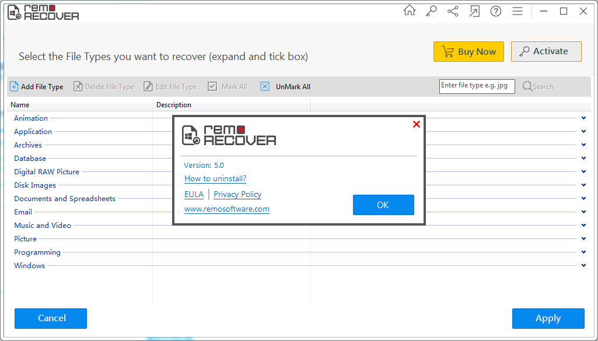Go to the Home screen icon
Viewport: 598px width, 341px height.
409,10
